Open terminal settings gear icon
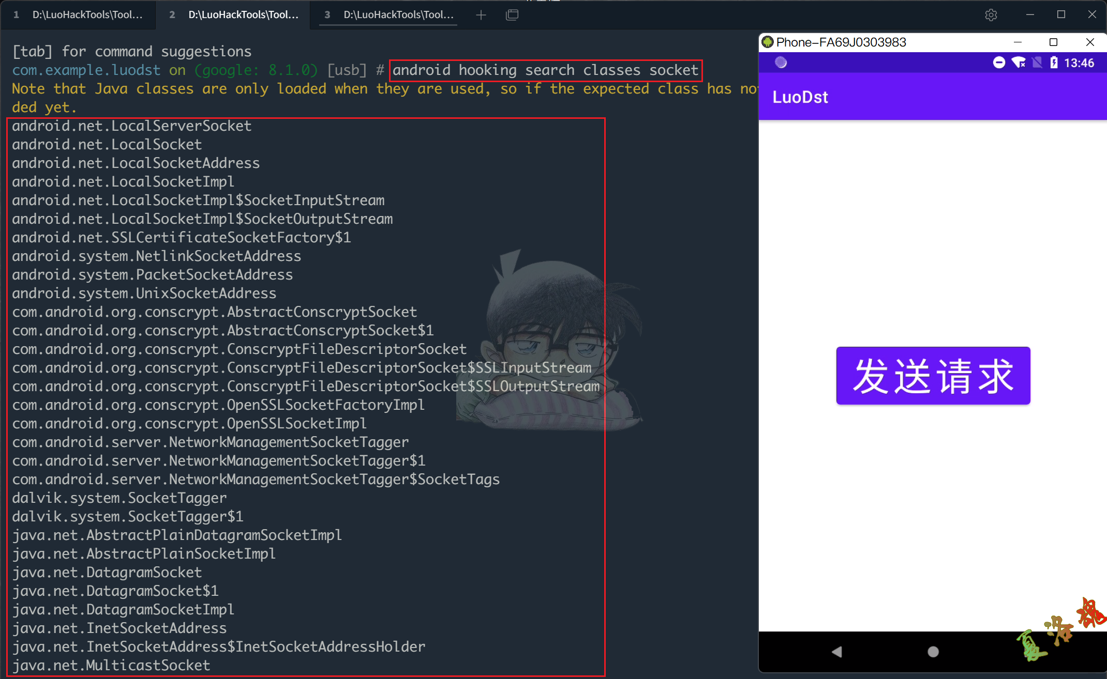1107x679 pixels. (x=991, y=15)
